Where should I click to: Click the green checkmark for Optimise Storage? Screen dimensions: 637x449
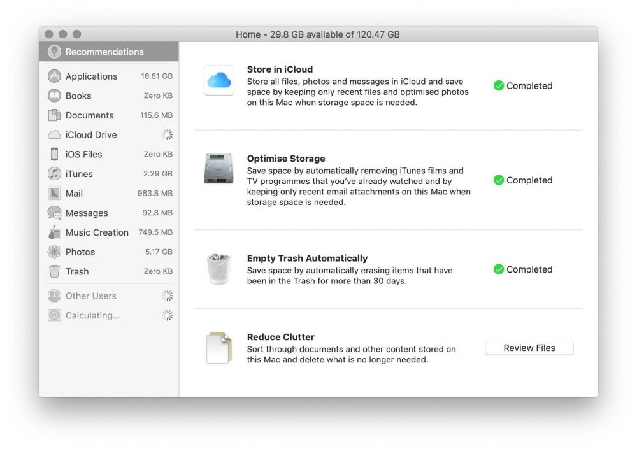click(499, 180)
